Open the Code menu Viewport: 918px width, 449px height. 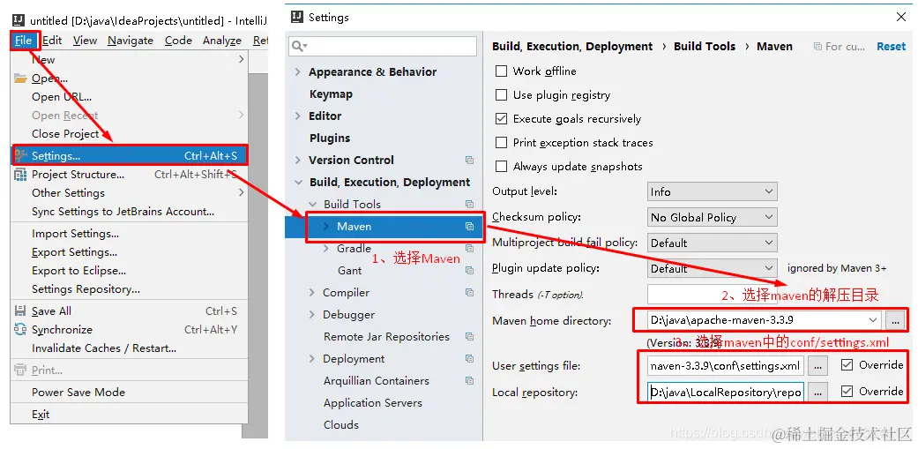178,41
